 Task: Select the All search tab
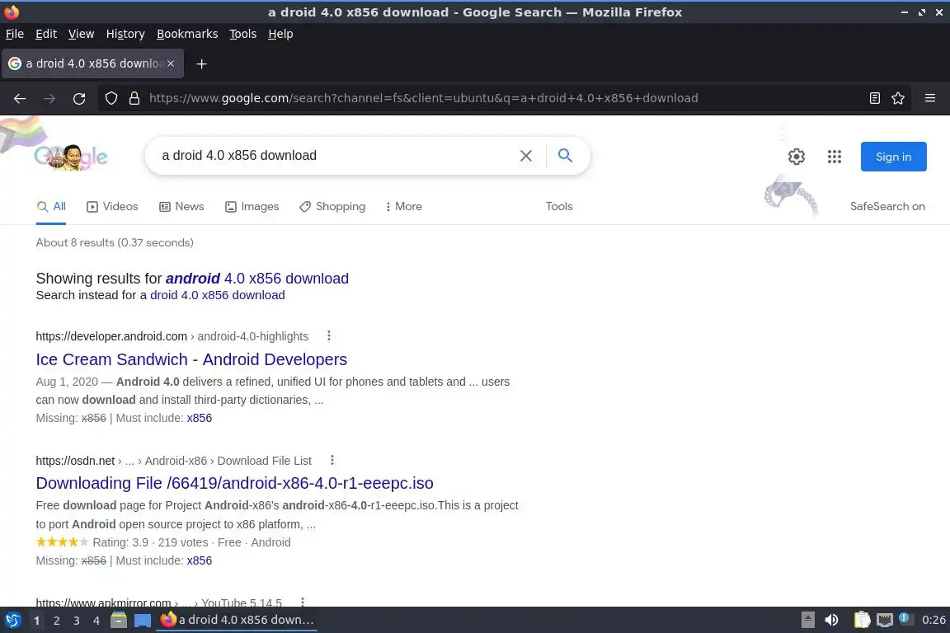point(51,207)
